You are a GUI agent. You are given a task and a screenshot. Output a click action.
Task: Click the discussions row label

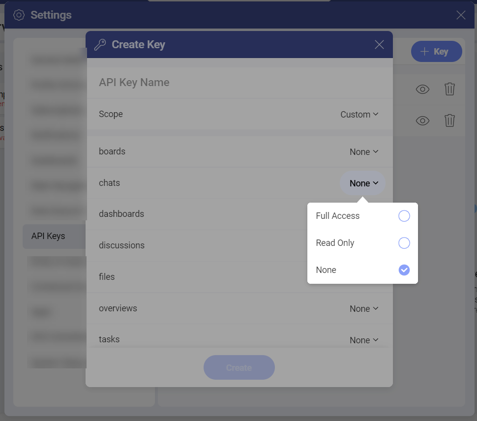click(121, 245)
